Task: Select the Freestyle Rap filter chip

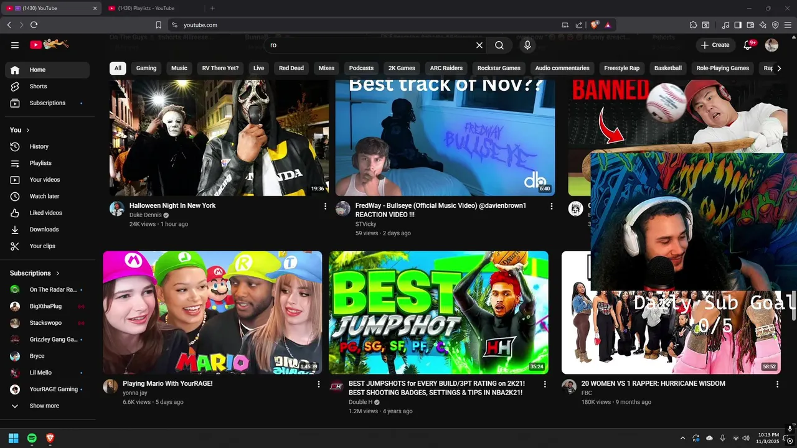Action: 621,68
